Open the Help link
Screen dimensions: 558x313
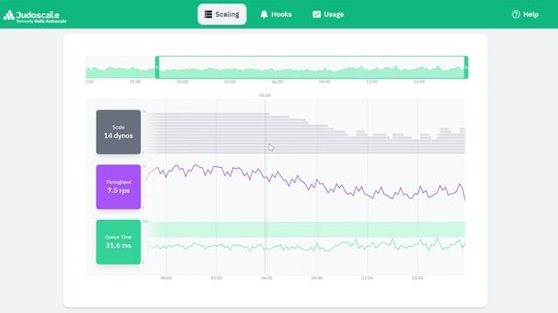coord(525,14)
